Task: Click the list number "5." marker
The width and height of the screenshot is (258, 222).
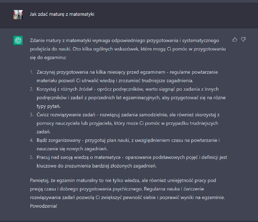Action: [x=32, y=157]
